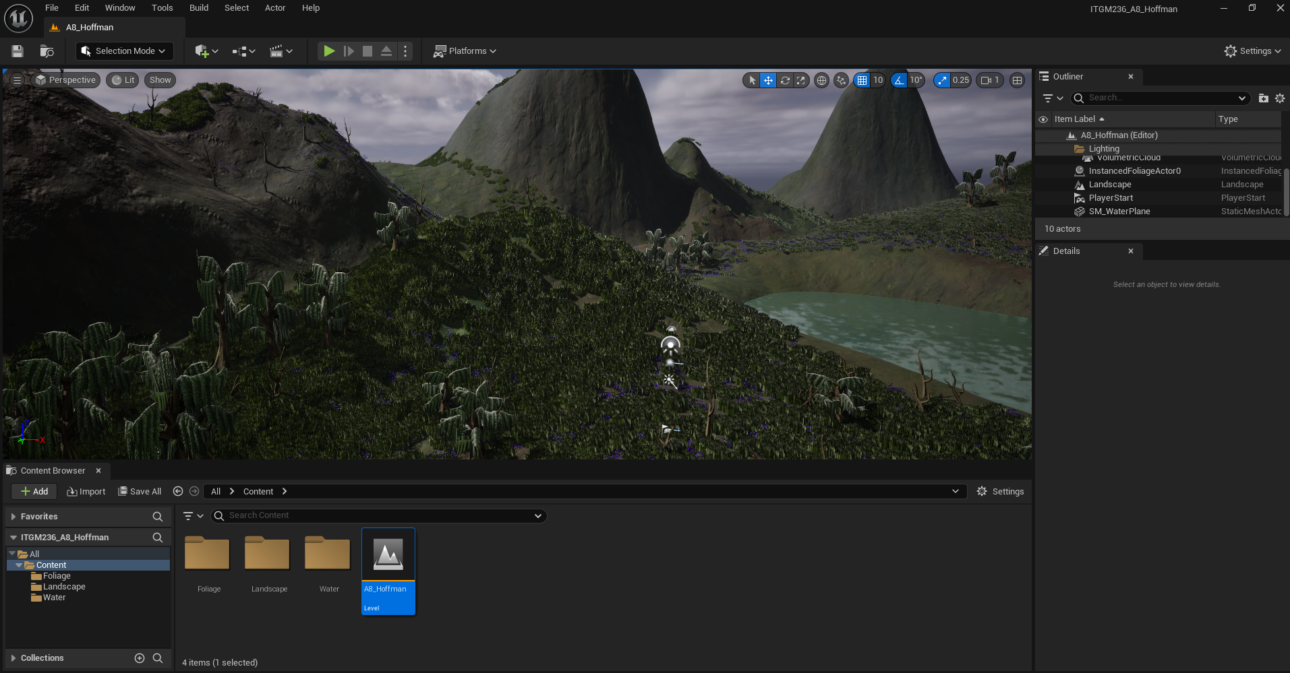1290x673 pixels.
Task: Open the cinematics sequence dropdown
Action: click(x=281, y=51)
